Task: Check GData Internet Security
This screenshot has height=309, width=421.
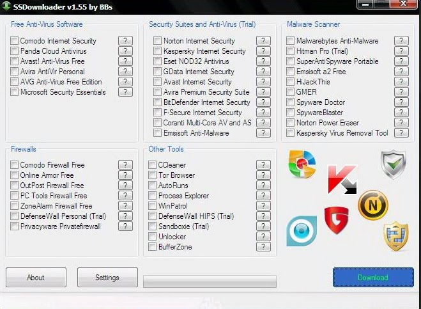Action: tap(157, 72)
